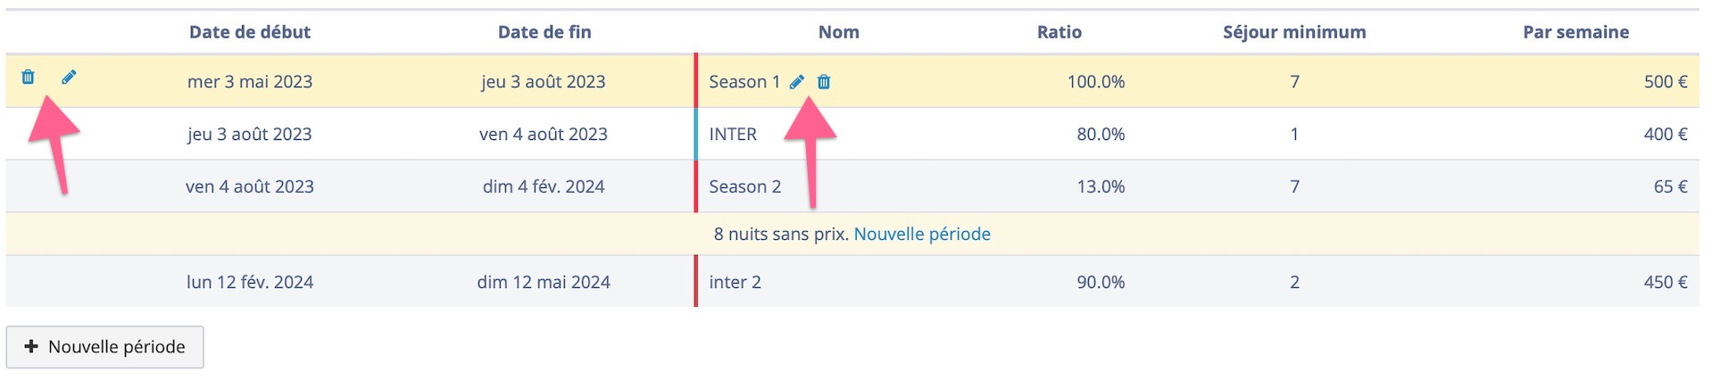Click the Ratio column header
1712x380 pixels.
pyautogui.click(x=1060, y=32)
